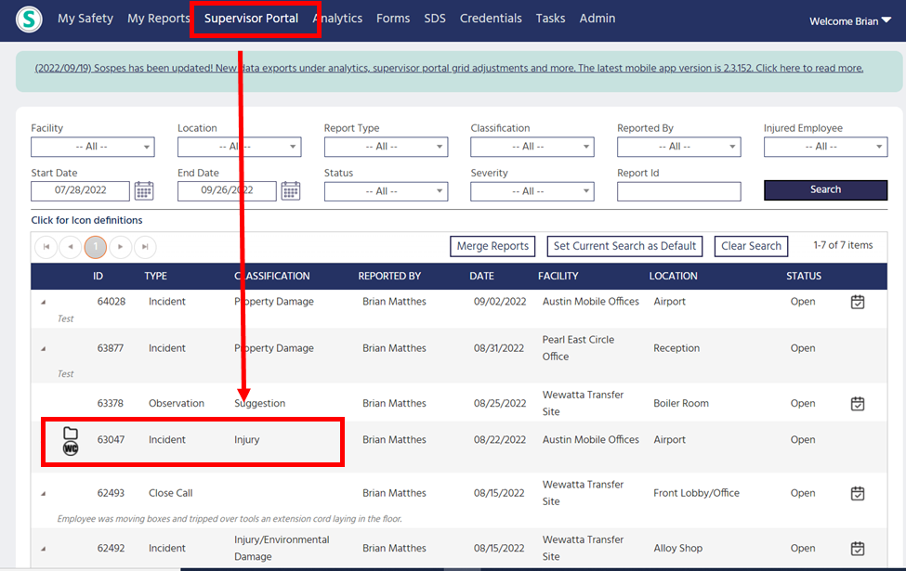Viewport: 906px width, 571px height.
Task: Sort by the LOCATION column header
Action: point(673,276)
